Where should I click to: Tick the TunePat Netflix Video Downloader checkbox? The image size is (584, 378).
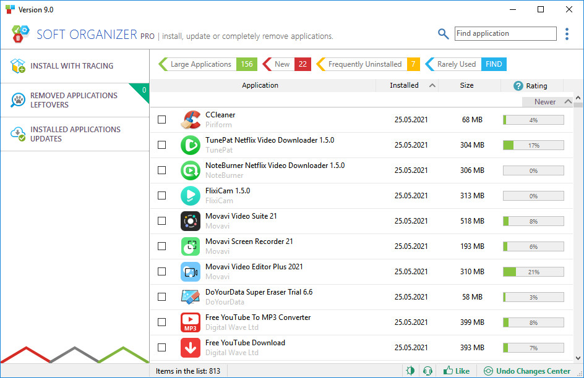click(161, 145)
